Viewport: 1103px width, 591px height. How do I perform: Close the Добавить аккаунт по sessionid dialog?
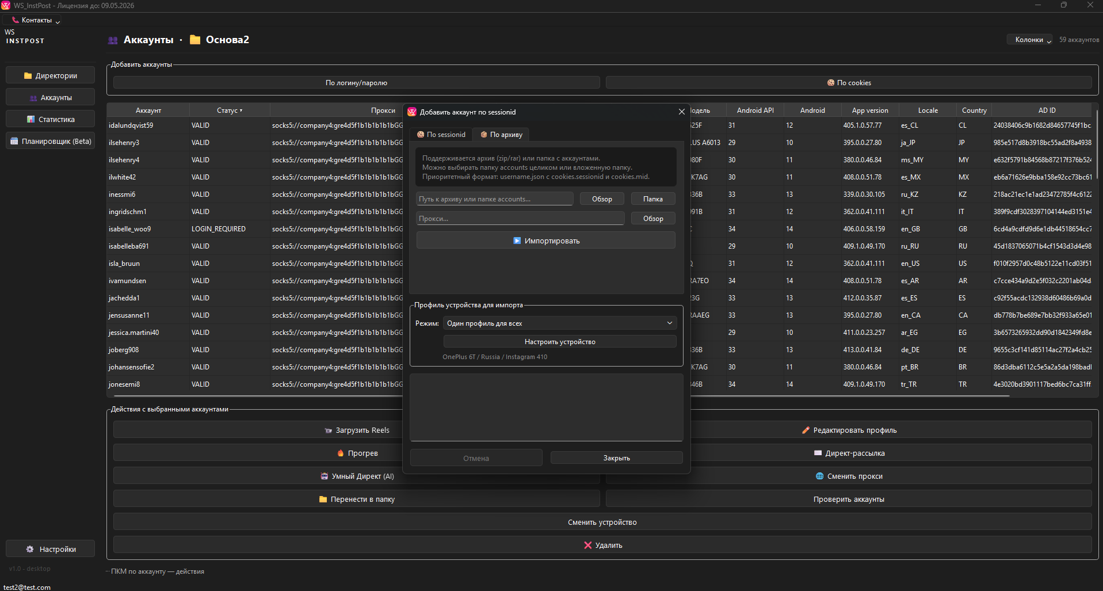(681, 112)
